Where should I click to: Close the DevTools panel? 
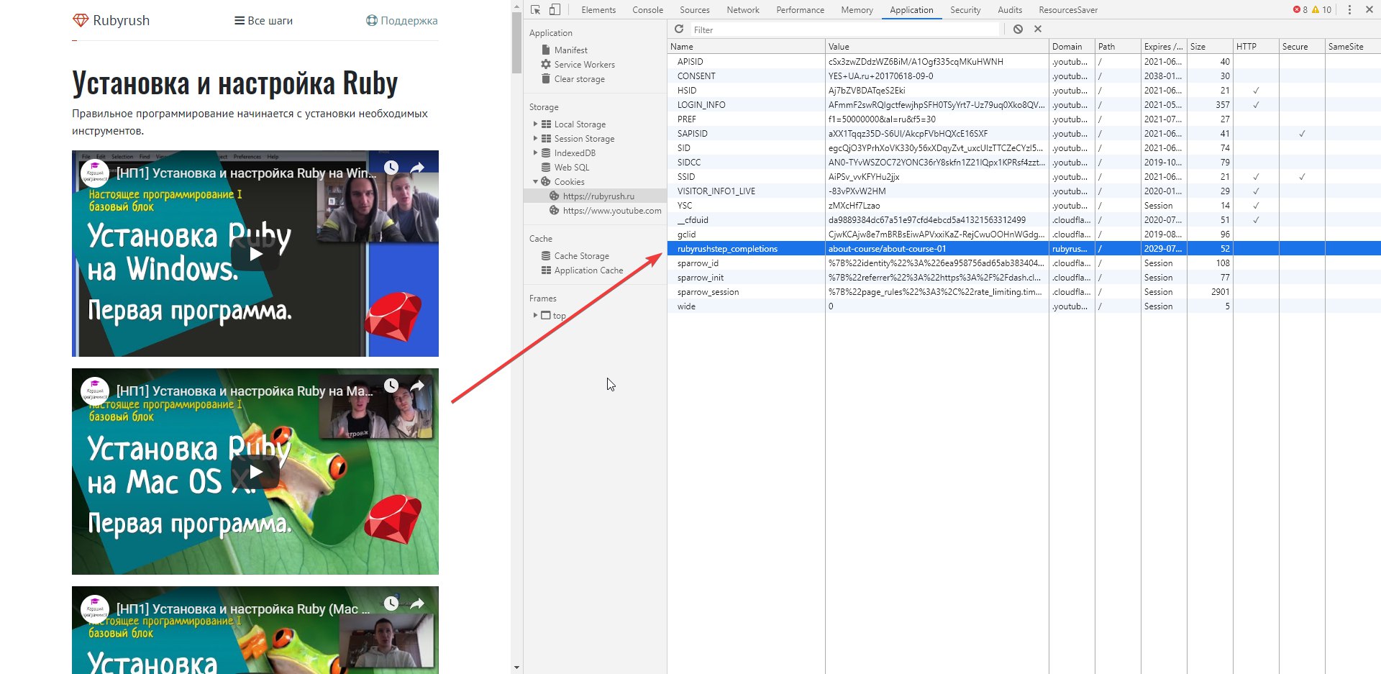pos(1369,9)
